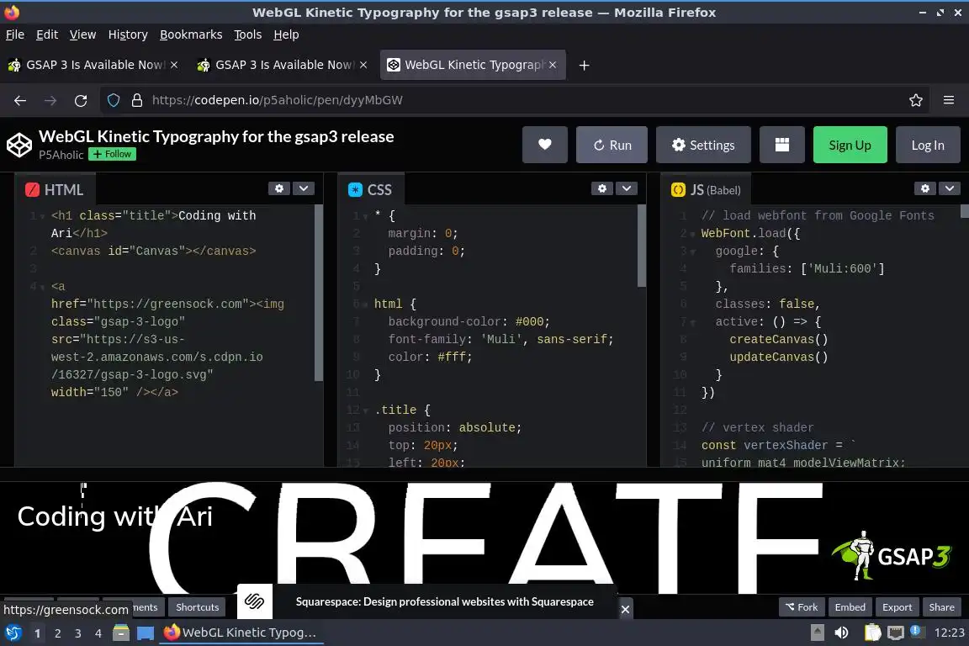Fold the h1 line in HTML editor
The image size is (969, 646).
pos(42,216)
